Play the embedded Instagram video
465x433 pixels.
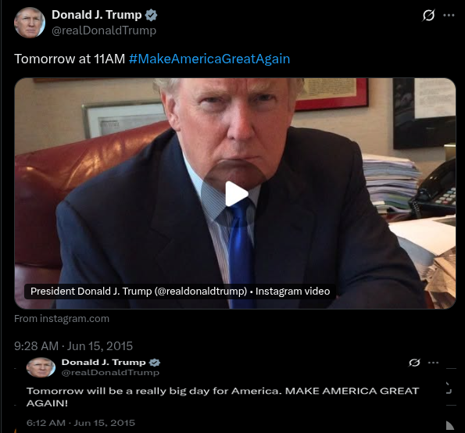pos(236,194)
